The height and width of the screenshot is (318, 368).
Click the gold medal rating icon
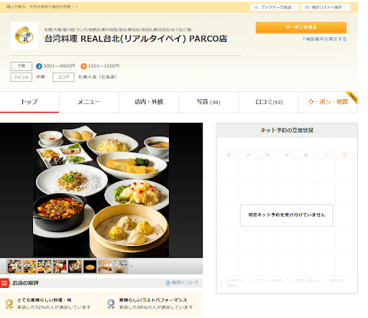coord(9,304)
